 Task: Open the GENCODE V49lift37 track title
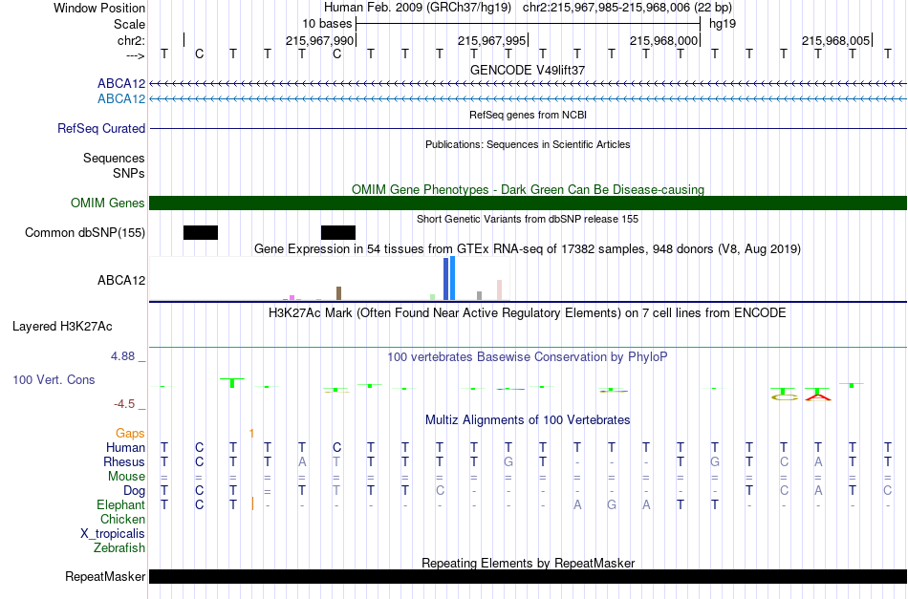(x=528, y=70)
